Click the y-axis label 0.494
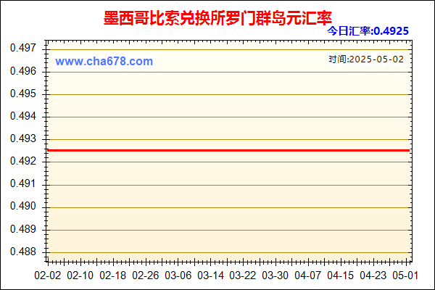The image size is (435, 290). [x=23, y=116]
